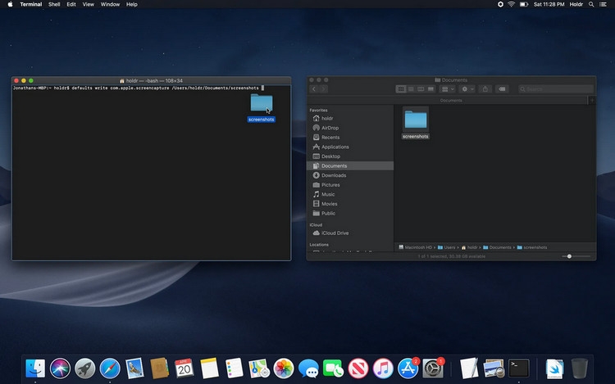Image resolution: width=615 pixels, height=384 pixels.
Task: Open Finder from the Dock
Action: (35, 368)
